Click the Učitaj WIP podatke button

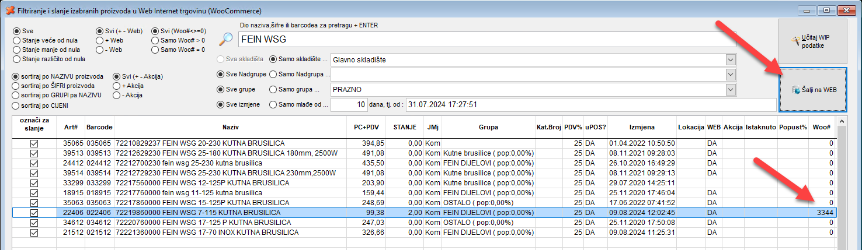pyautogui.click(x=812, y=41)
